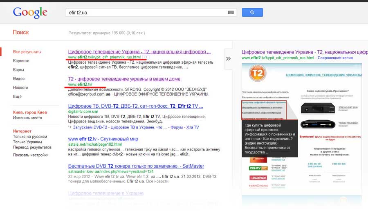Click 'Киев, город Киев' location text

[x=30, y=112]
